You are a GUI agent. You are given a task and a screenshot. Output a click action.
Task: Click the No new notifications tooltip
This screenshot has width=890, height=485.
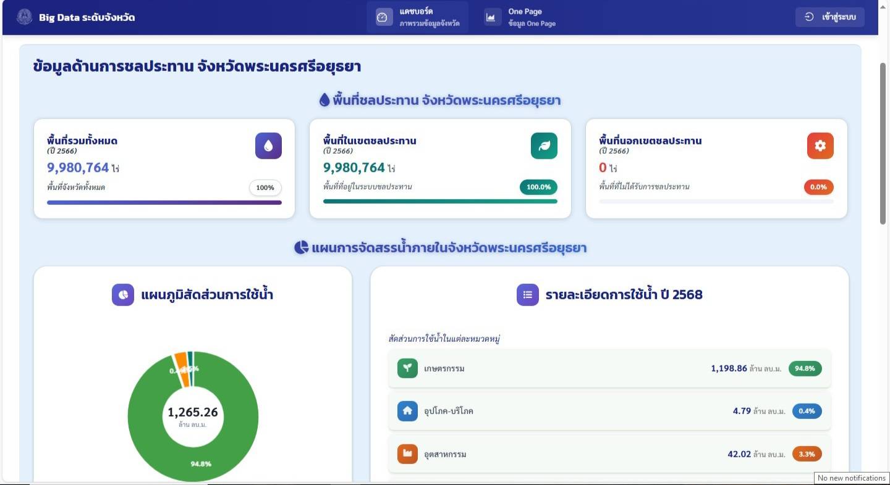click(851, 478)
